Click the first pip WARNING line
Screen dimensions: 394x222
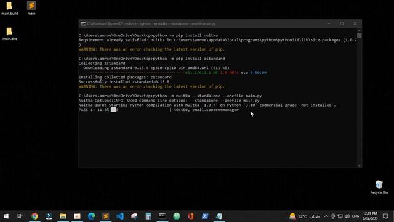[151, 49]
